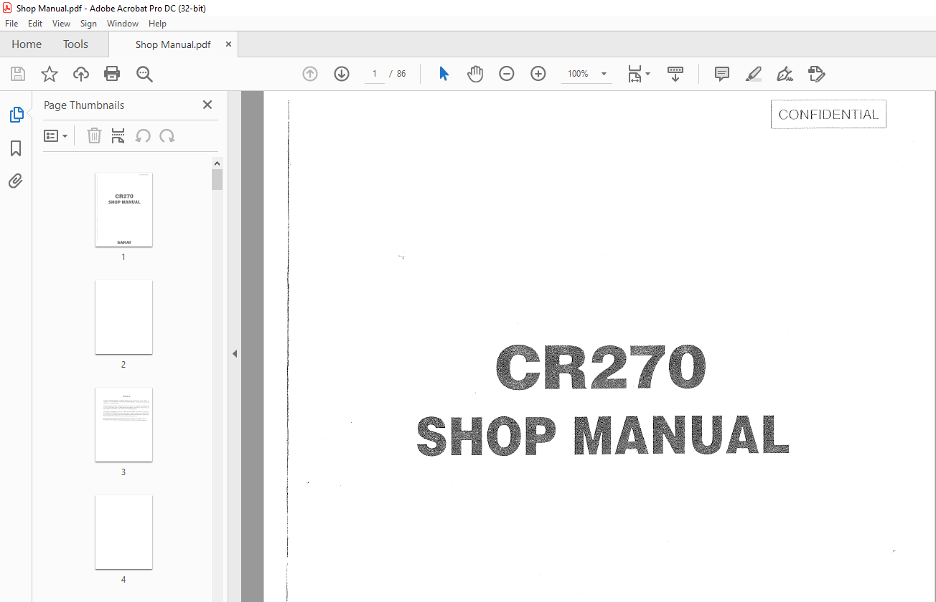The image size is (936, 602).
Task: Rotate page counterclockwise
Action: [143, 136]
